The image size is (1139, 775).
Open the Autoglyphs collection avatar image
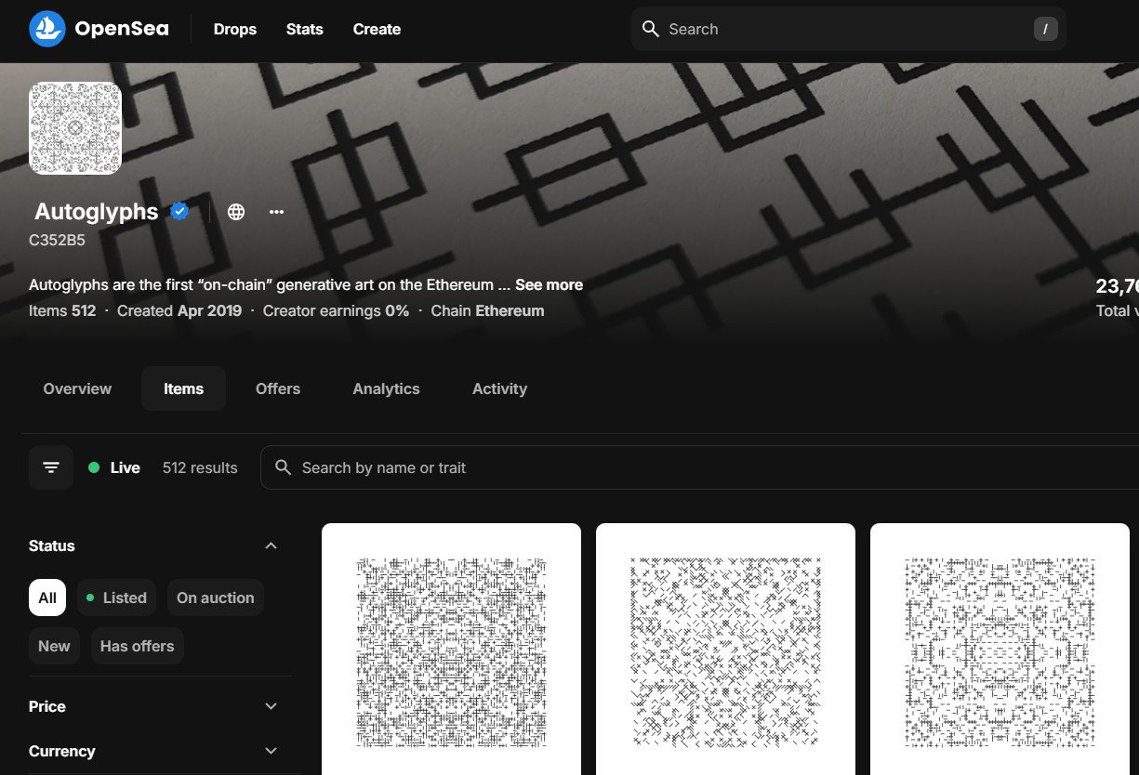click(75, 128)
